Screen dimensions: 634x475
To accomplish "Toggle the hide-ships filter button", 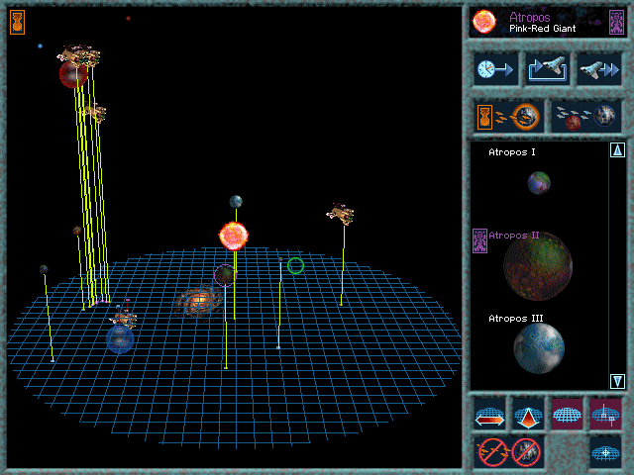I will 492,452.
